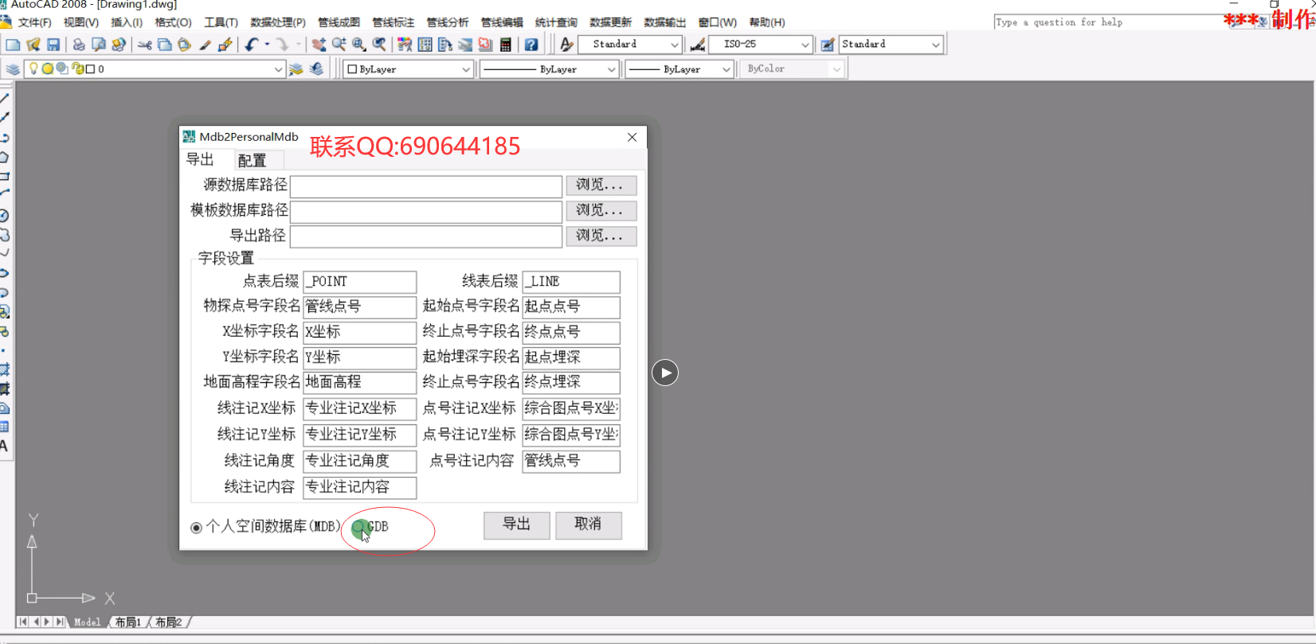This screenshot has height=644, width=1316.
Task: Select the GDB radio option
Action: click(x=358, y=528)
